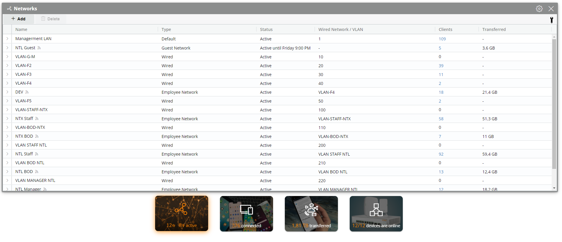Expand the Managerment LAN row
This screenshot has width=562, height=242.
(7, 39)
